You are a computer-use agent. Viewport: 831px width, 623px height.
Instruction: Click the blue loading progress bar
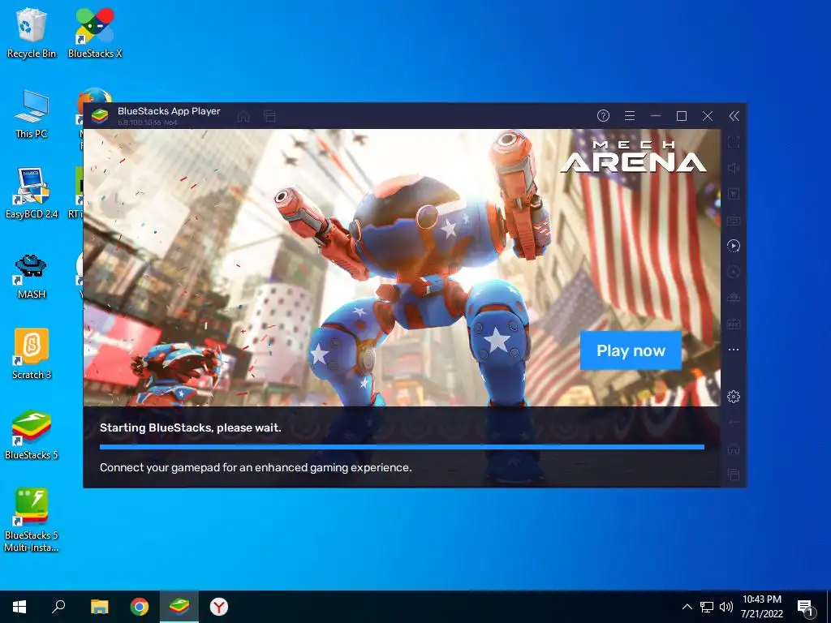(x=402, y=447)
